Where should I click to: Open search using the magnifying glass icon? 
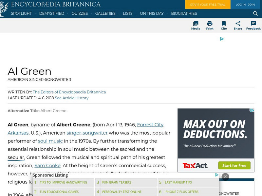coord(255,14)
